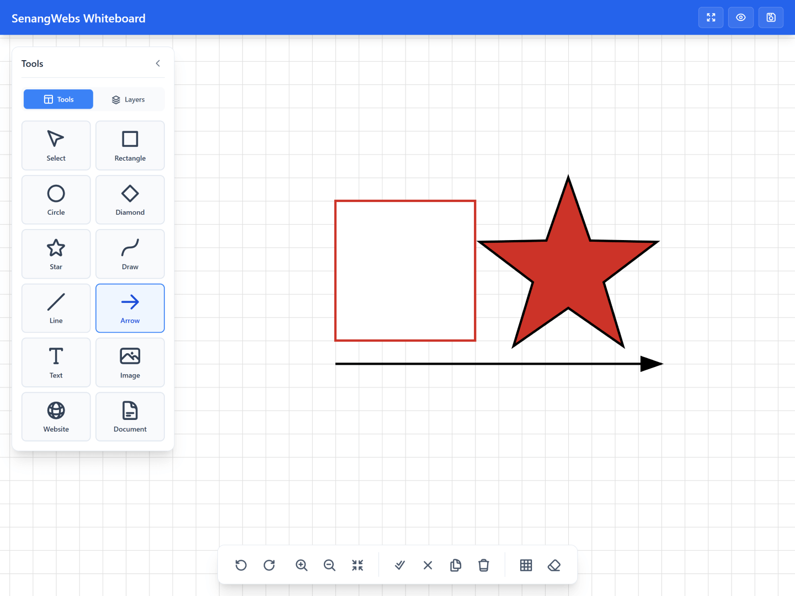Undo the last action

pos(241,565)
